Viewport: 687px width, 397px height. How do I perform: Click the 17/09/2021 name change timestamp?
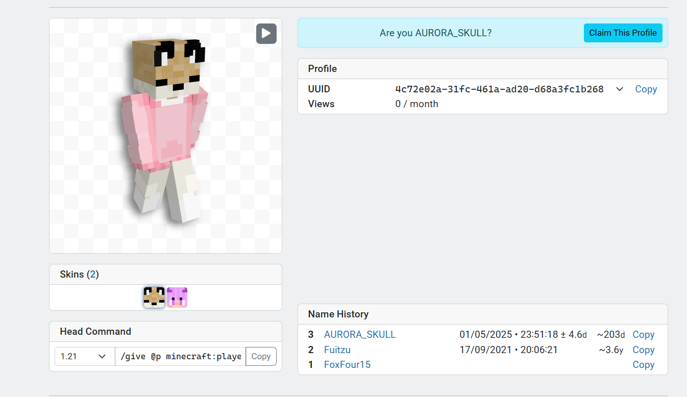point(508,350)
